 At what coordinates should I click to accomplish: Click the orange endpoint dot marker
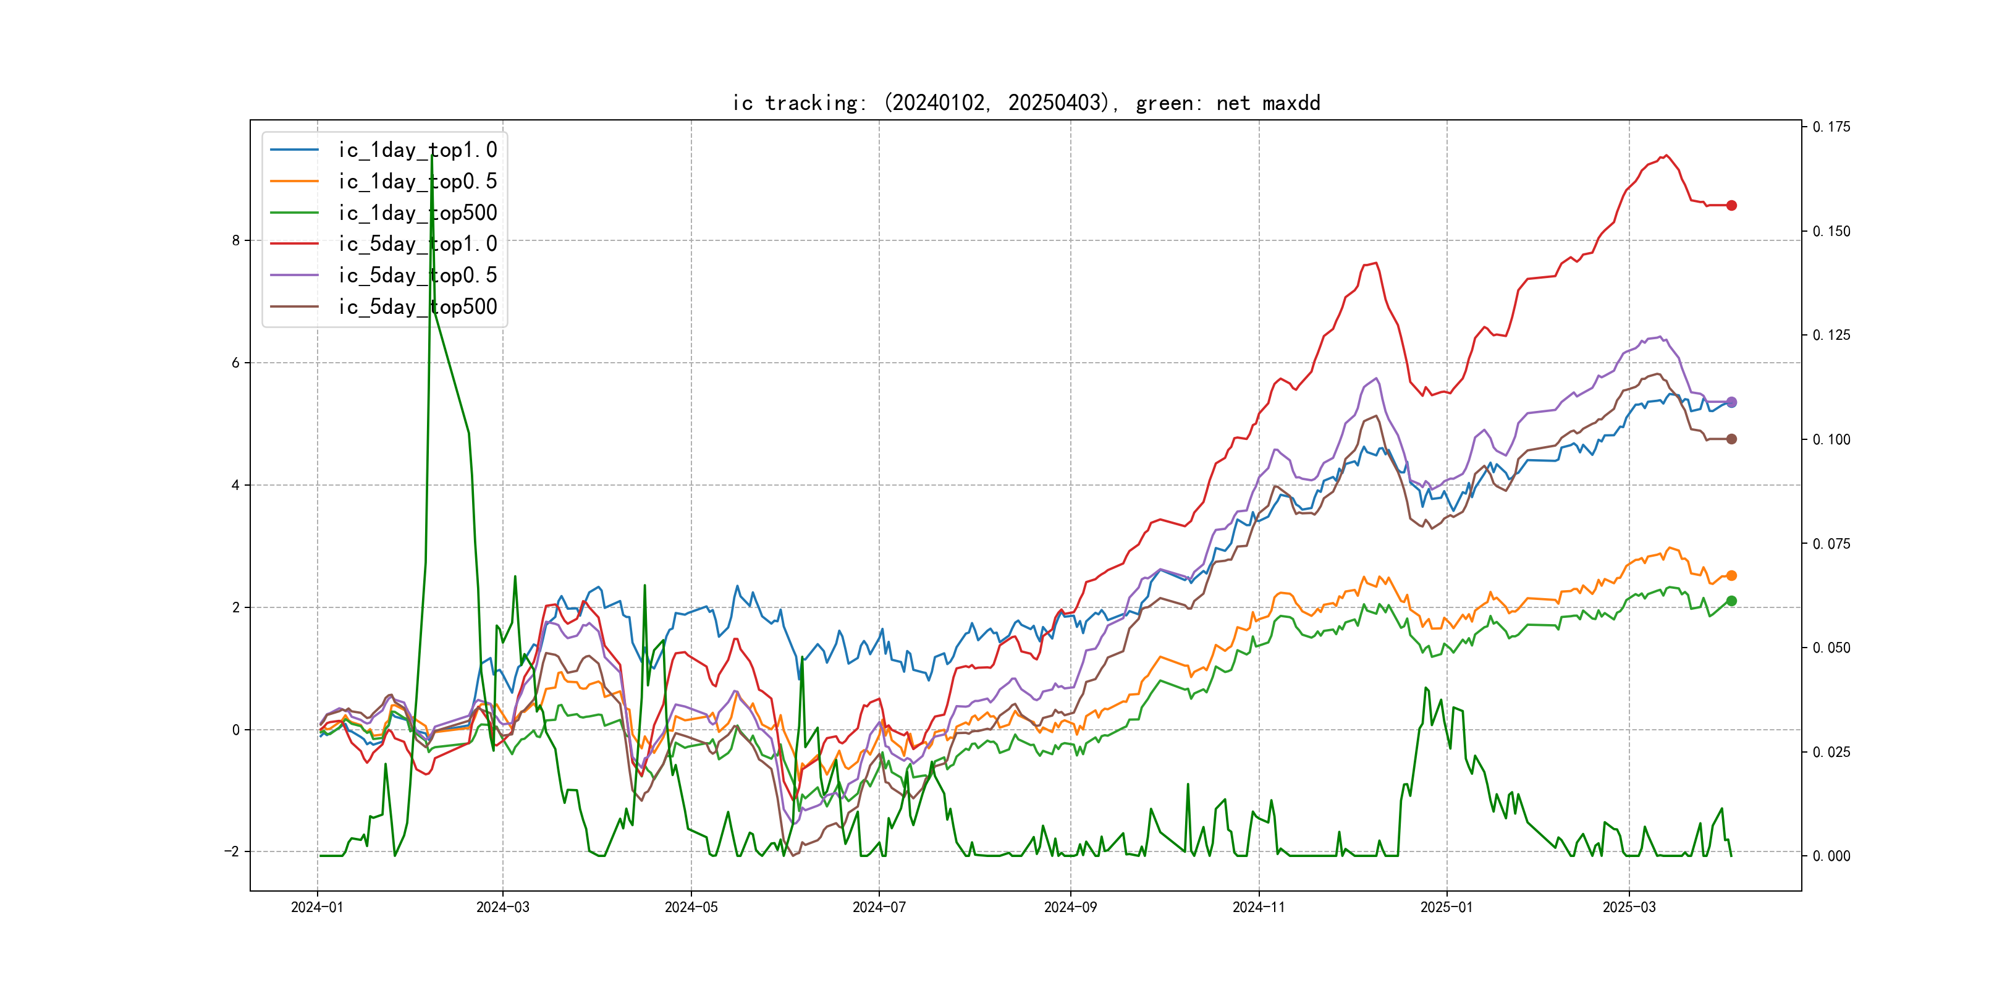click(1731, 576)
